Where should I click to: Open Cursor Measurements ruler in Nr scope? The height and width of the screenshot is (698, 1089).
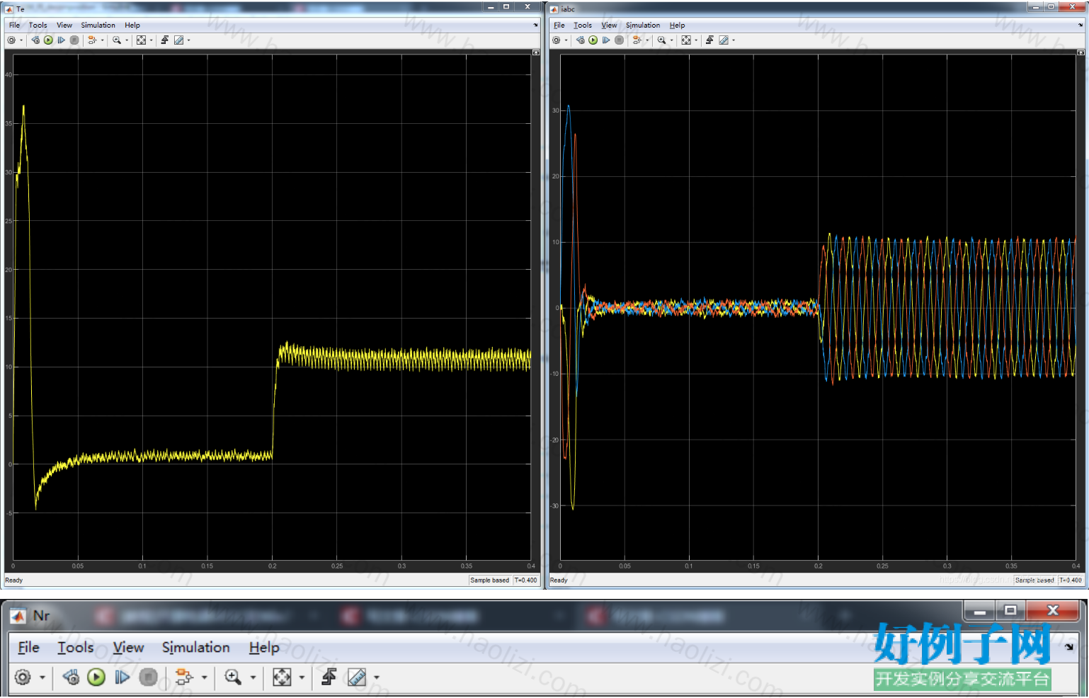coord(358,677)
